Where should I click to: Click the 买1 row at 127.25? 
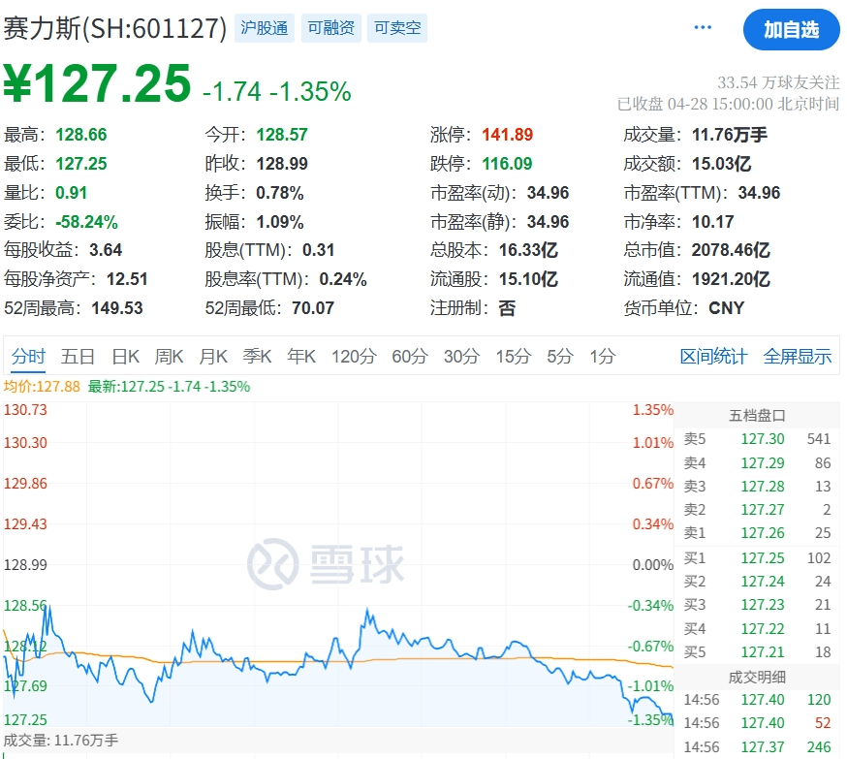[x=757, y=558]
